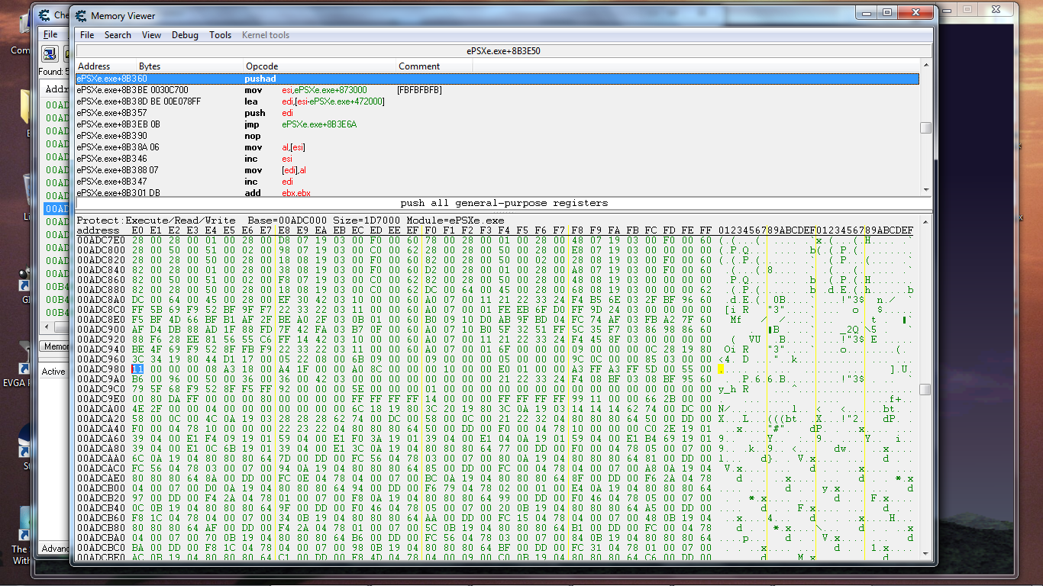Image resolution: width=1043 pixels, height=586 pixels.
Task: Minimize the Memory Viewer window
Action: 866,13
